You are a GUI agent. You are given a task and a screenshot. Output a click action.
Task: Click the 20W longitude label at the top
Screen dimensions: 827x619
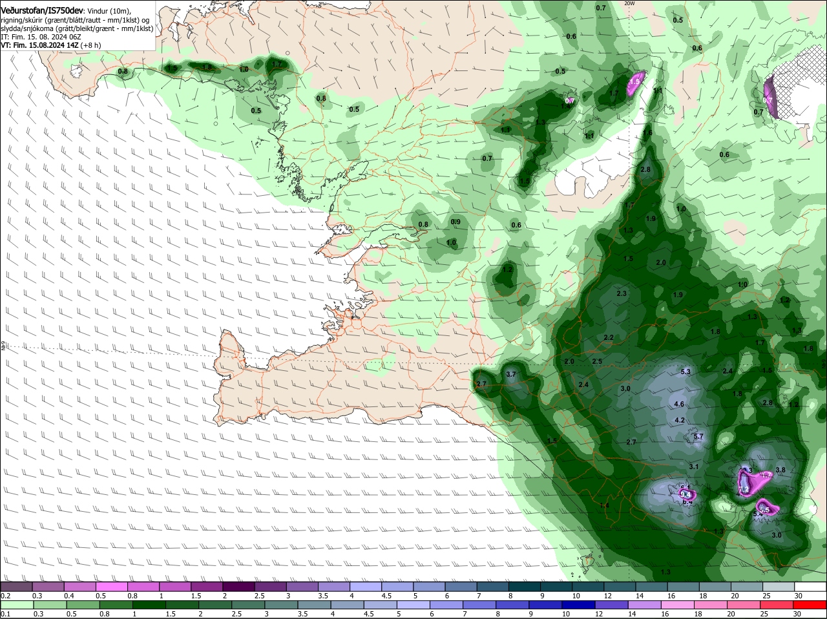point(630,3)
